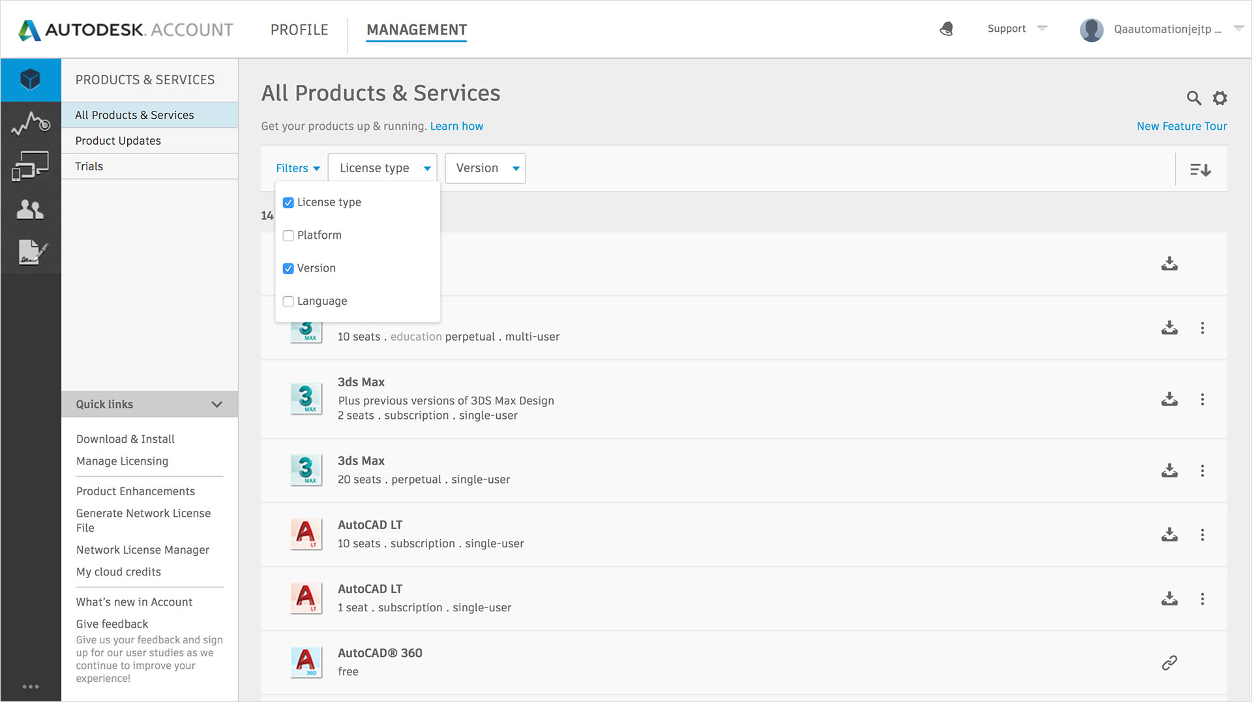This screenshot has width=1252, height=702.
Task: Click the sort order icon
Action: tap(1200, 170)
